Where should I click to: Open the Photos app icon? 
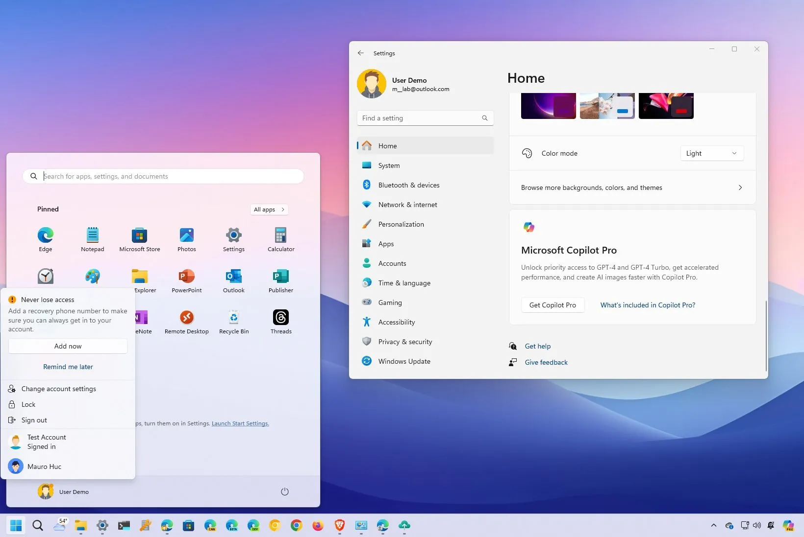187,239
